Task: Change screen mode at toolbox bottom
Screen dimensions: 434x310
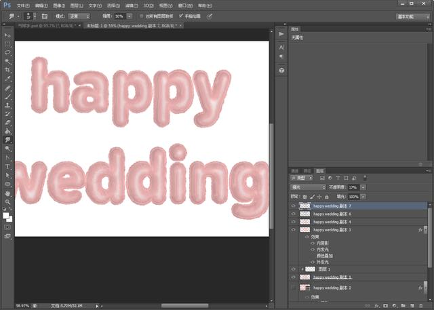Action: click(x=7, y=236)
